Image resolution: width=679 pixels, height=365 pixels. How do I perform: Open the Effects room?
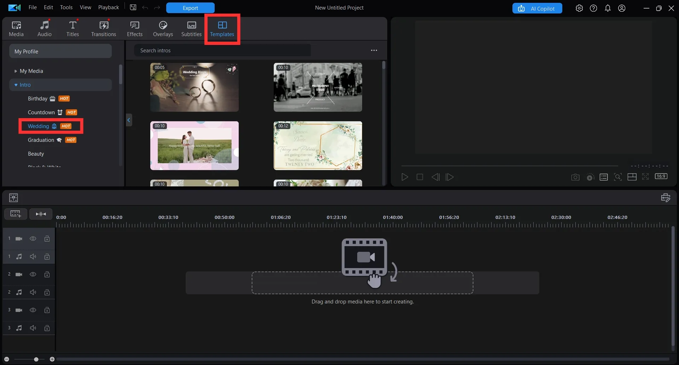click(x=135, y=29)
